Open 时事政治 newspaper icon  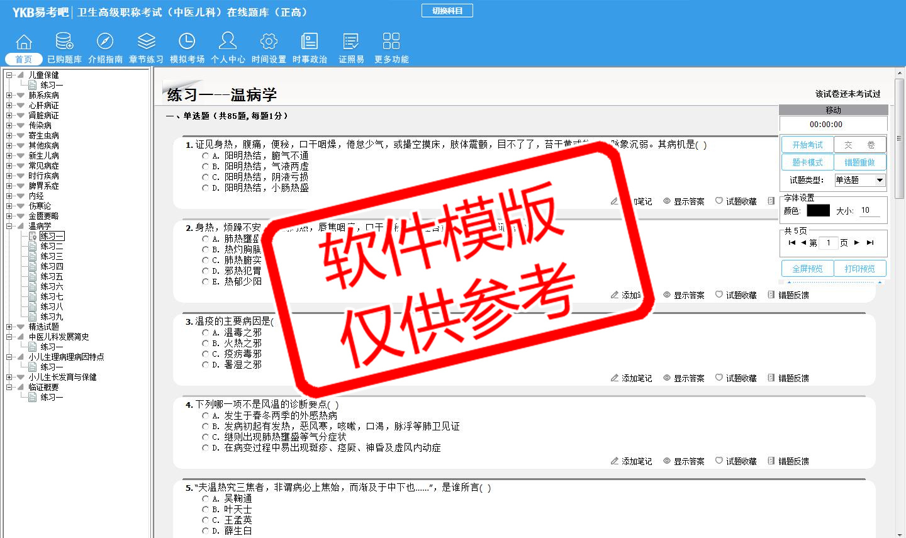310,42
